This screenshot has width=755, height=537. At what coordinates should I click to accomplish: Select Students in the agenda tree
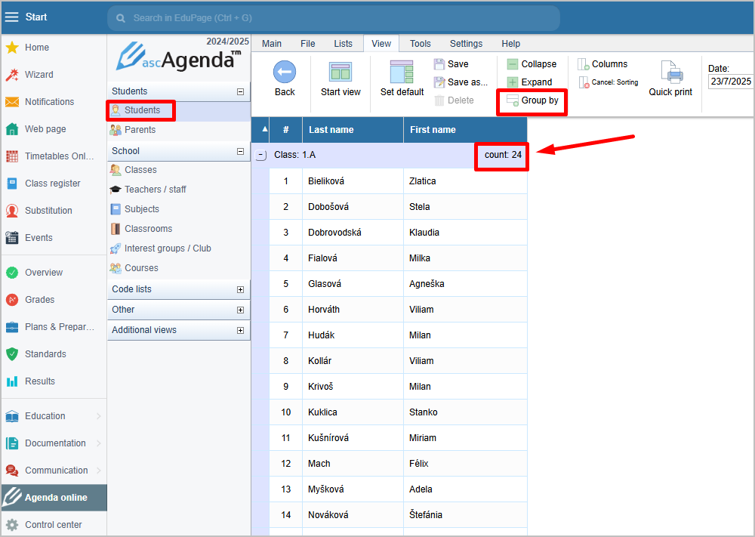(179, 111)
